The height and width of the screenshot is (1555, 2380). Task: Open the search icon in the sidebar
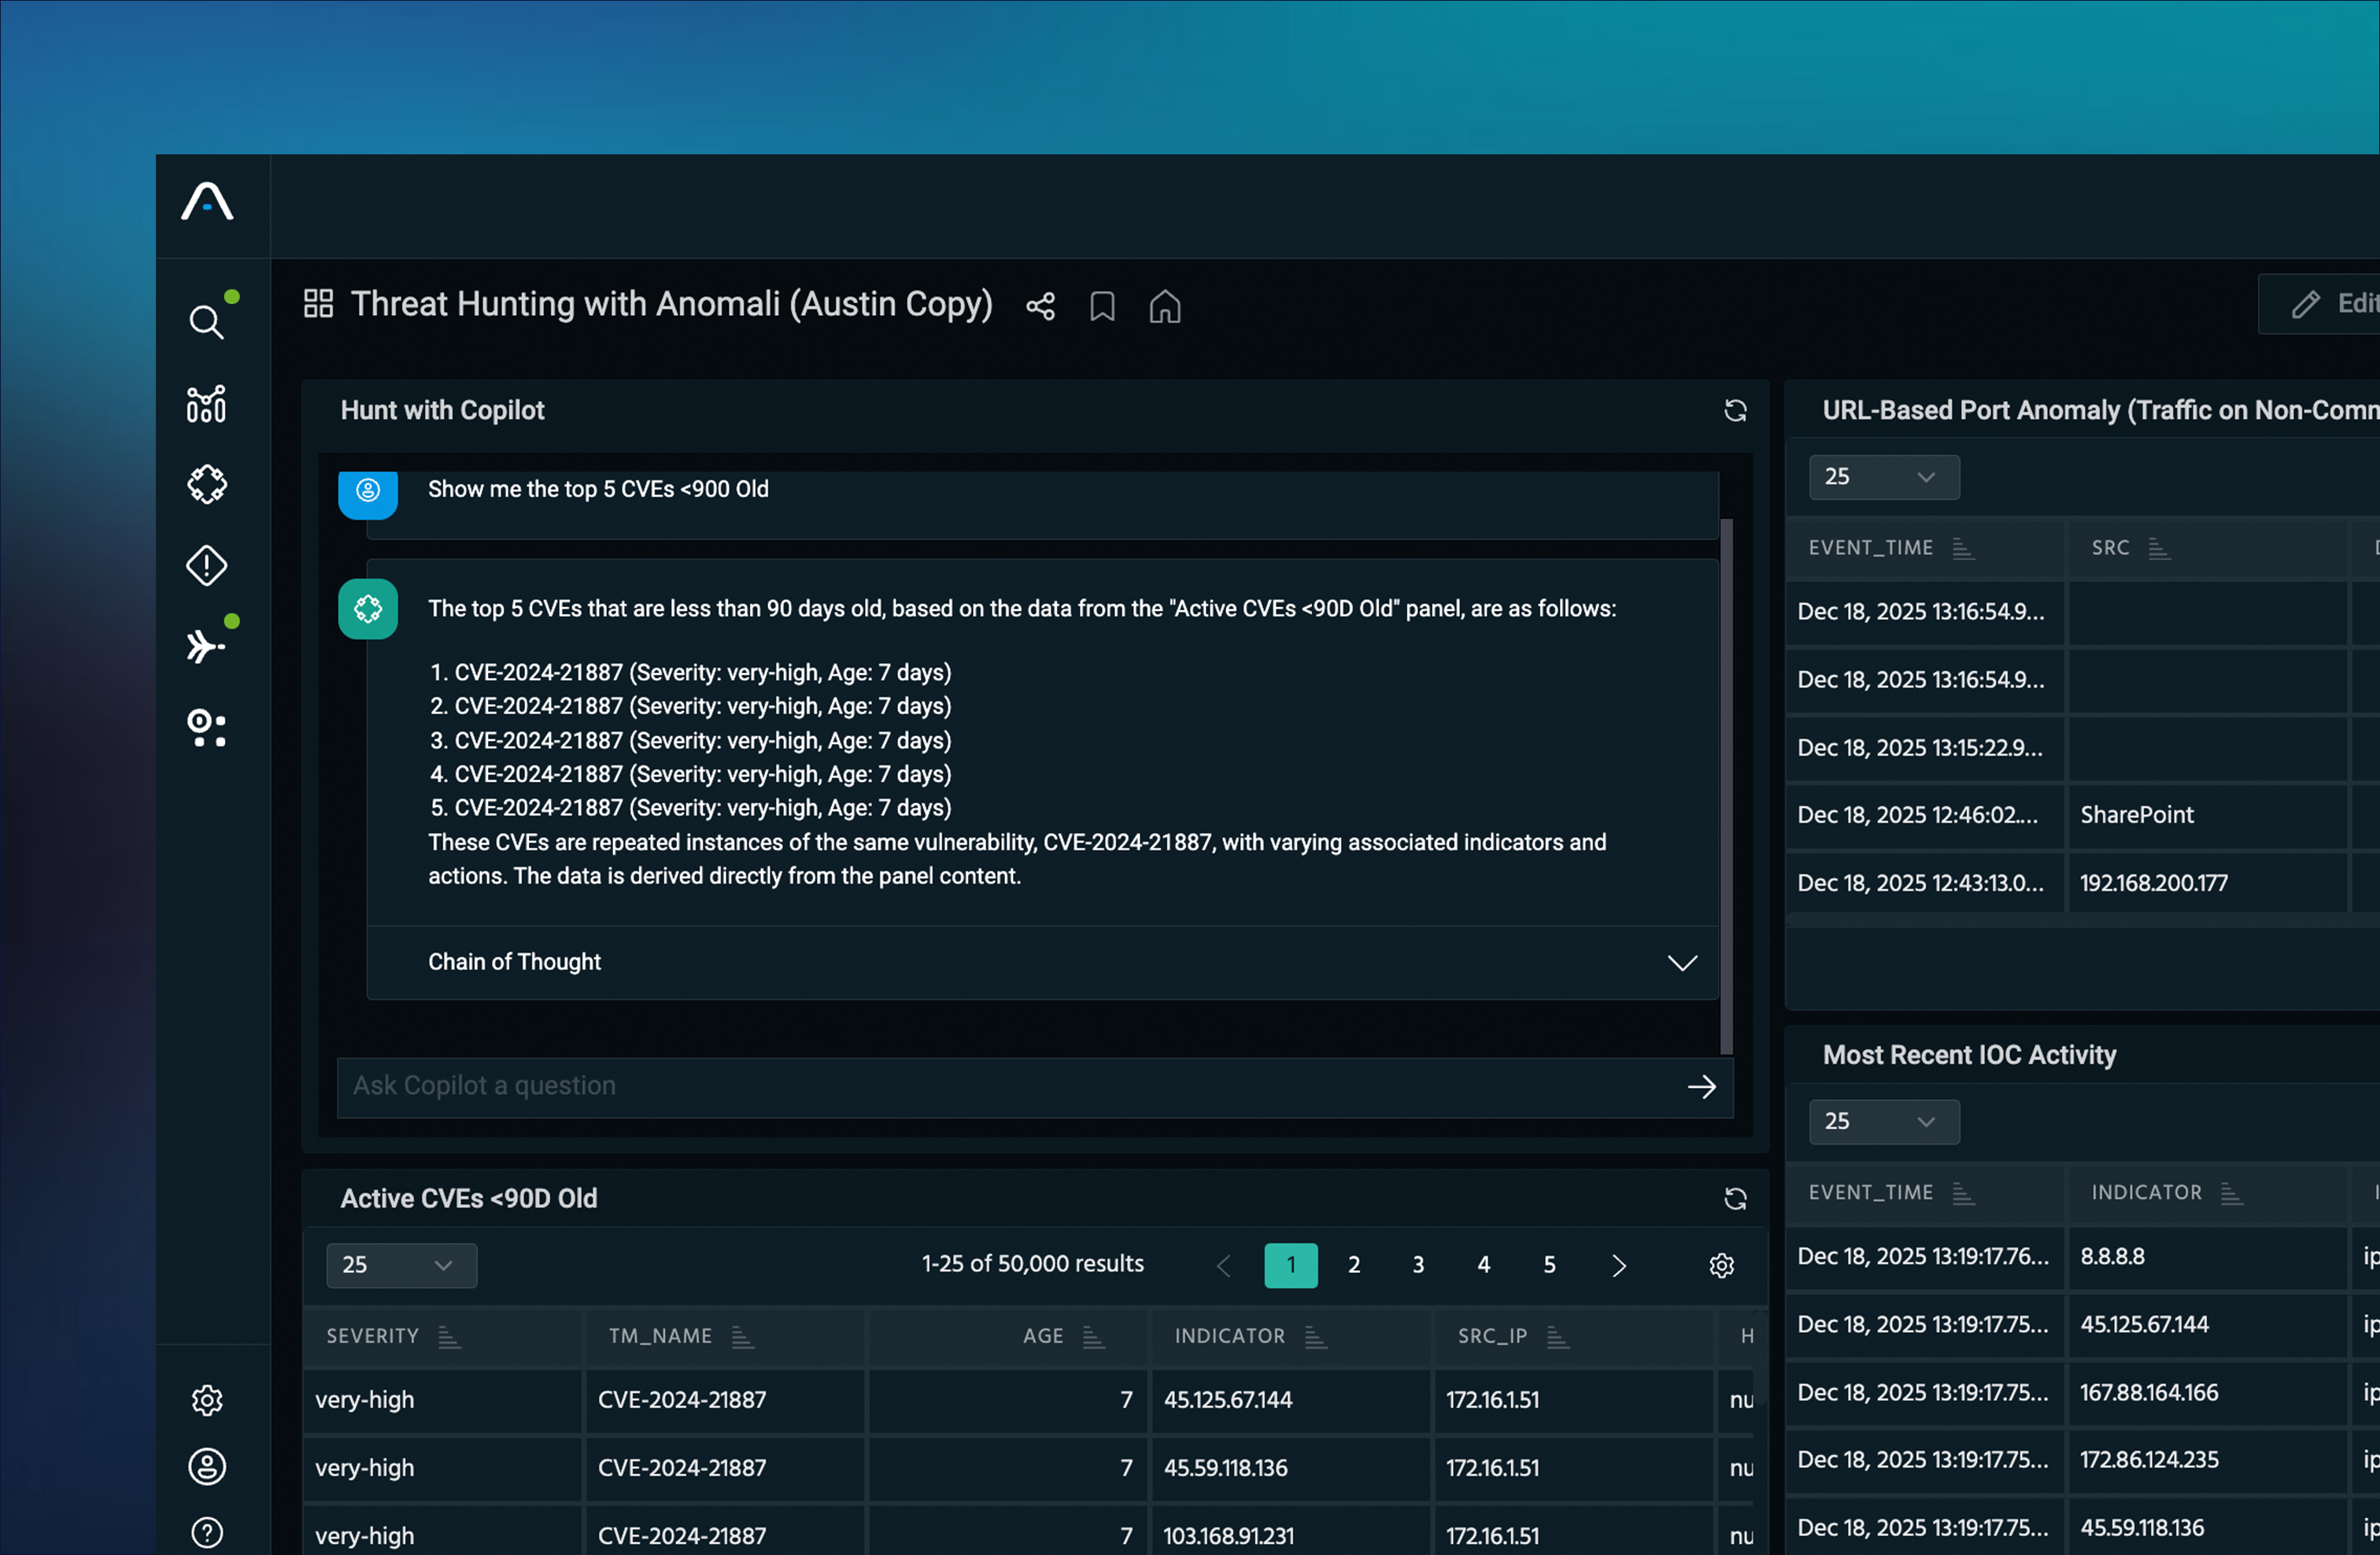[x=206, y=322]
